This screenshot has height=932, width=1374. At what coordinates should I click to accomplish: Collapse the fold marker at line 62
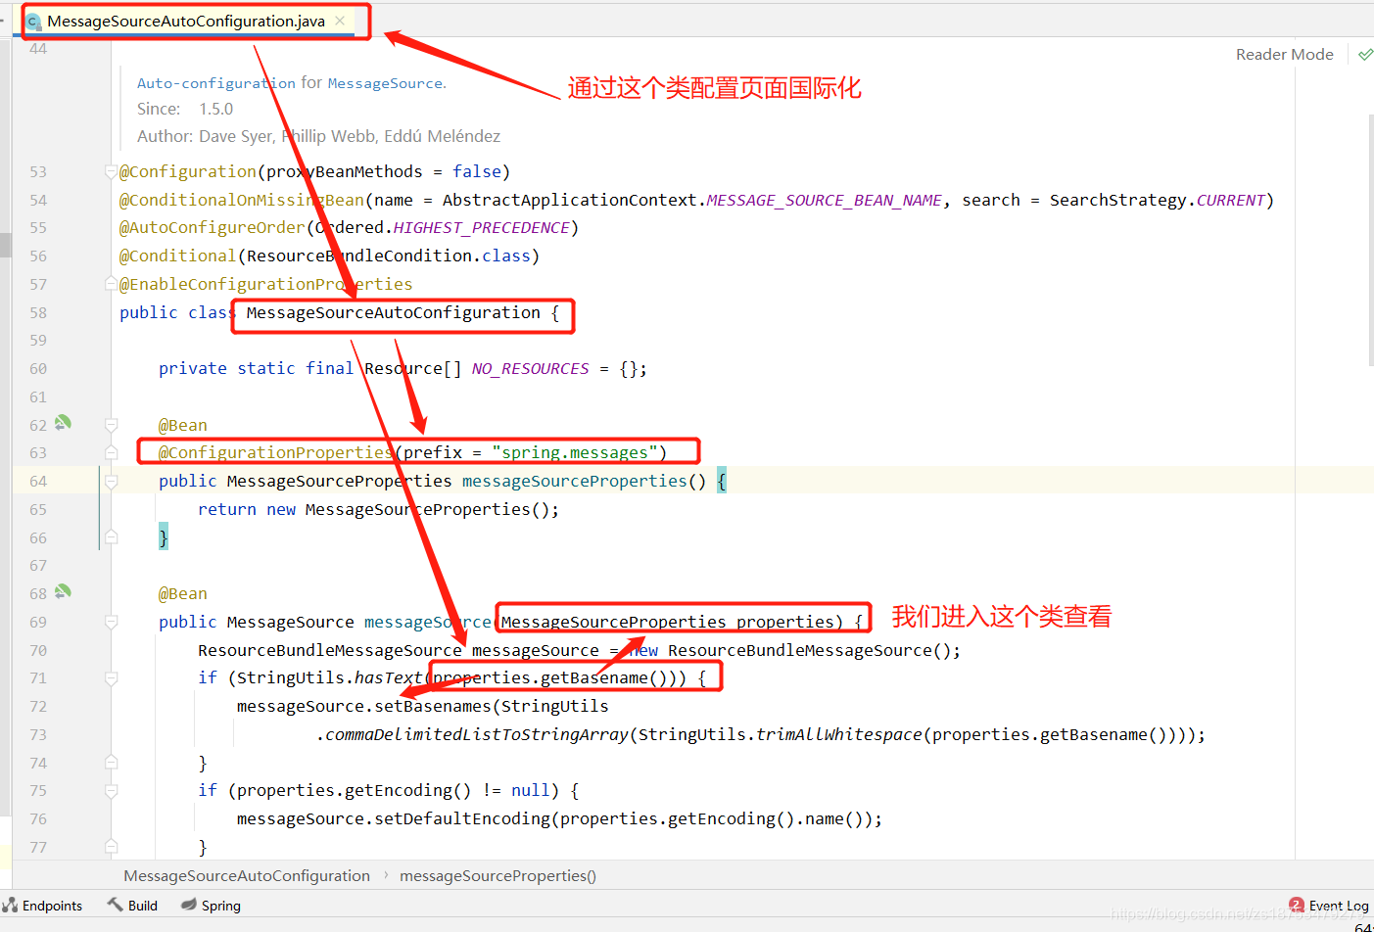[x=111, y=425]
